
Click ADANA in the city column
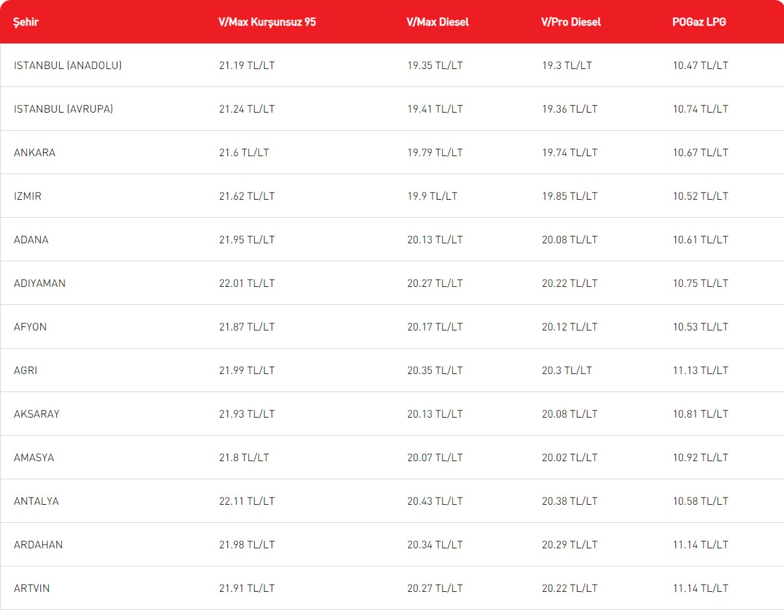click(x=32, y=240)
